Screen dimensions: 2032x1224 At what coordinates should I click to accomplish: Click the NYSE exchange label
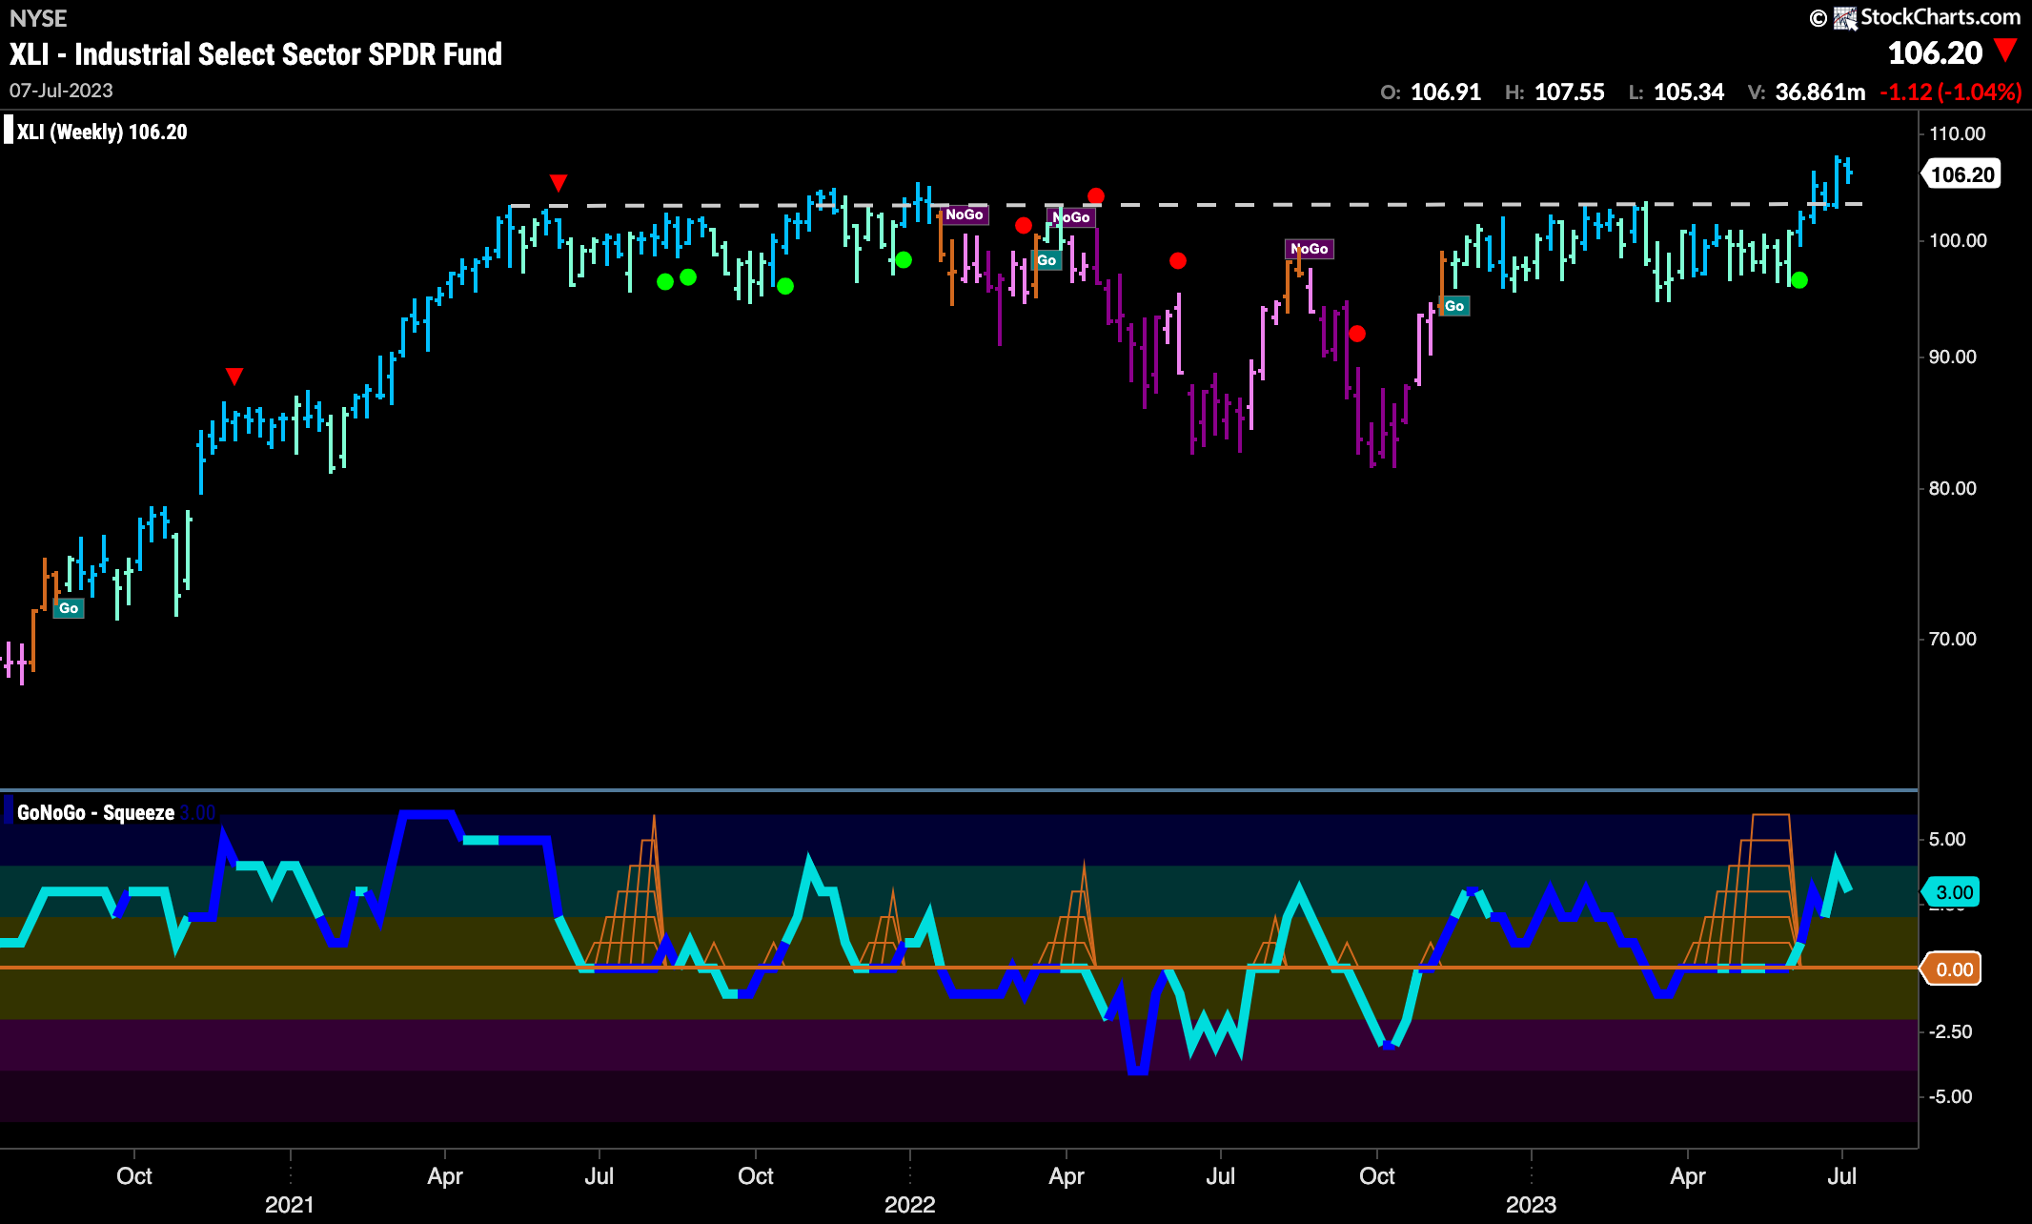(38, 18)
